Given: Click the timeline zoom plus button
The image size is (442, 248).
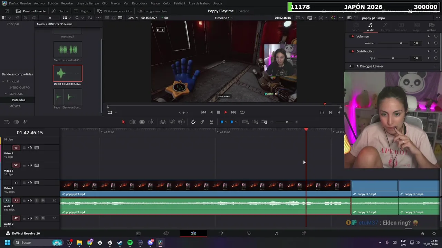Looking at the screenshot, I should coord(297,122).
